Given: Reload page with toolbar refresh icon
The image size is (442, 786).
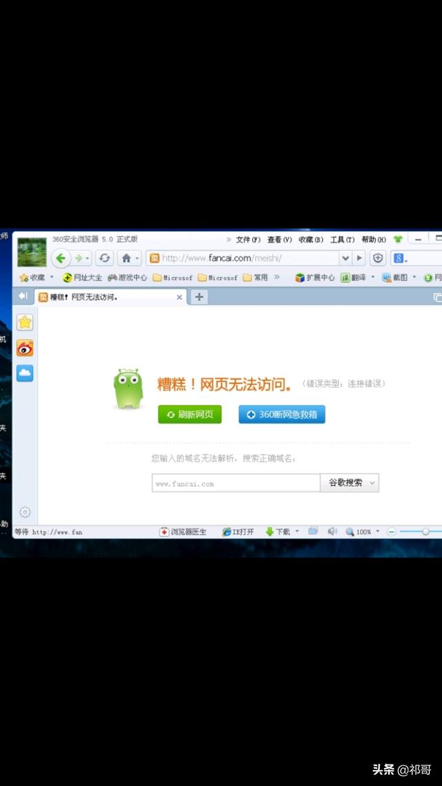Looking at the screenshot, I should point(104,258).
